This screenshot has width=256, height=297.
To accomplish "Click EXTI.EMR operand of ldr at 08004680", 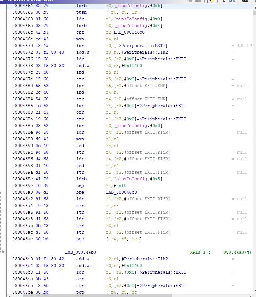I will 155,86.
